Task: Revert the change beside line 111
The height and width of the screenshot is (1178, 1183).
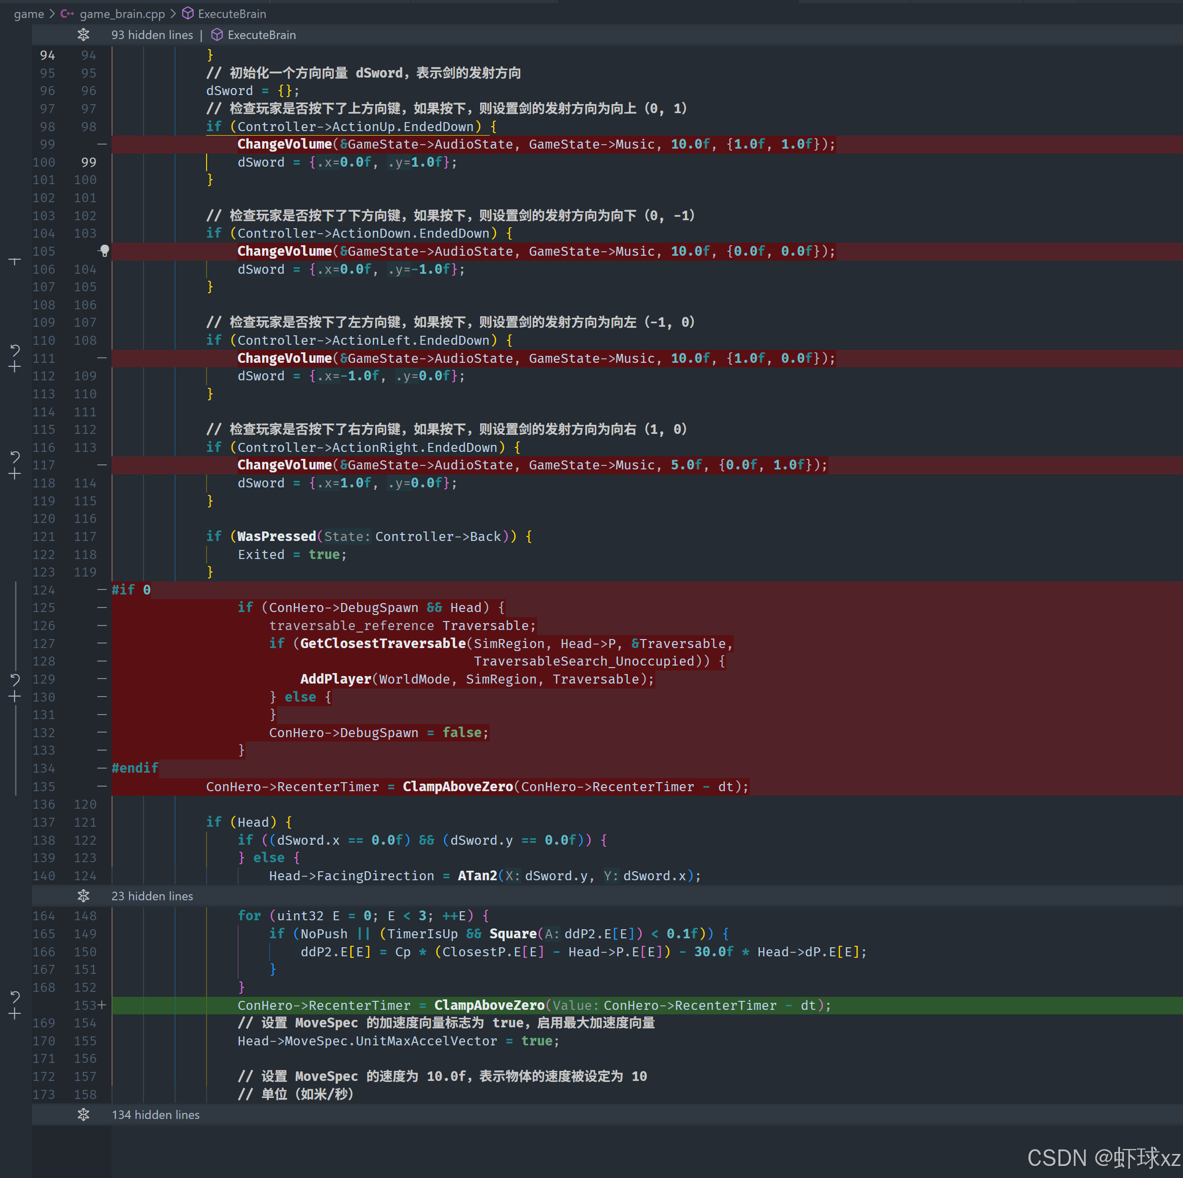Action: tap(16, 350)
